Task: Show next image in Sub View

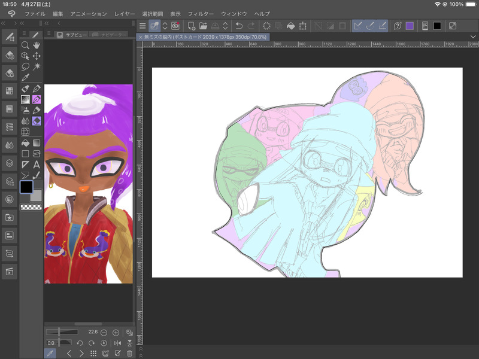Action: 81,354
